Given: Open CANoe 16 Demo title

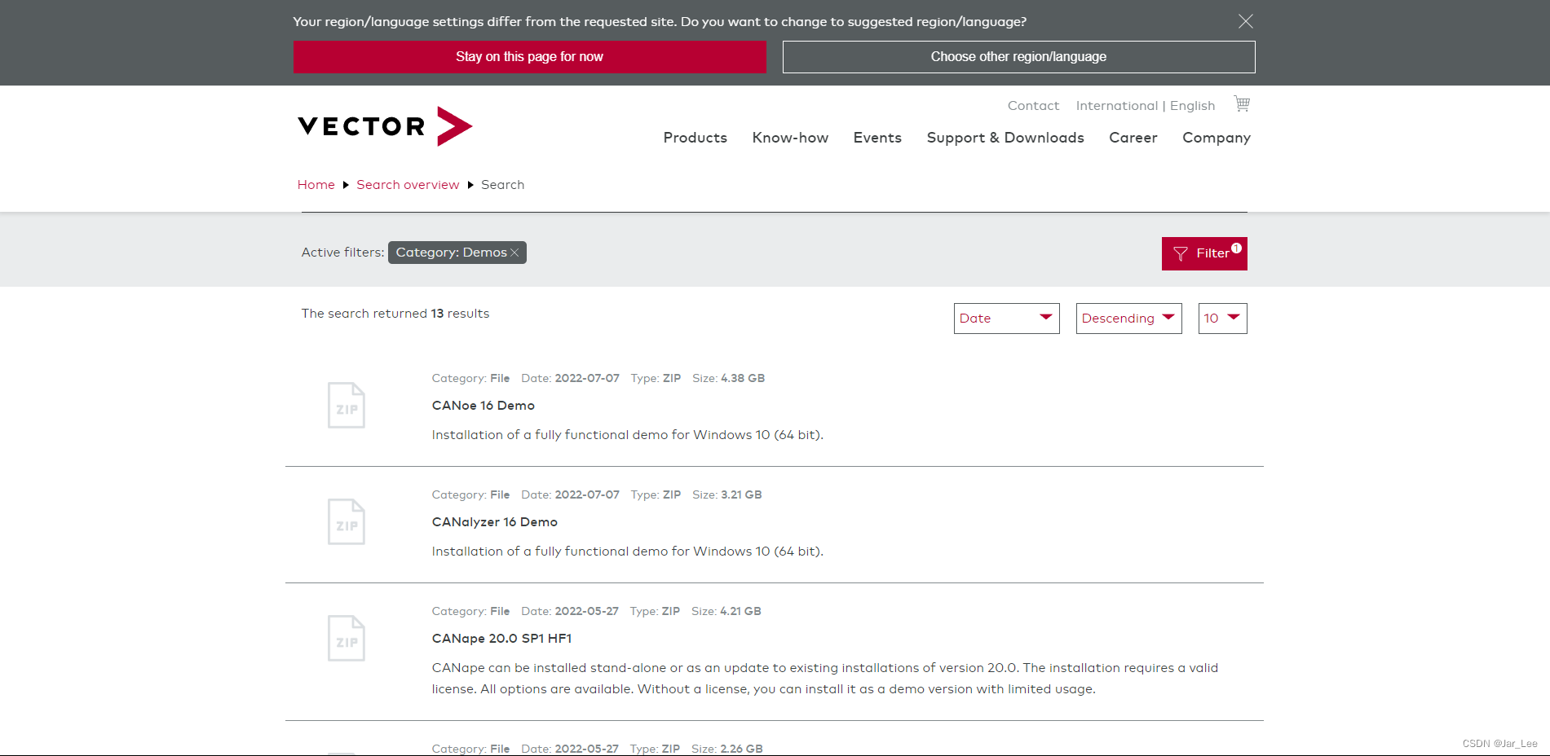Looking at the screenshot, I should coord(484,406).
